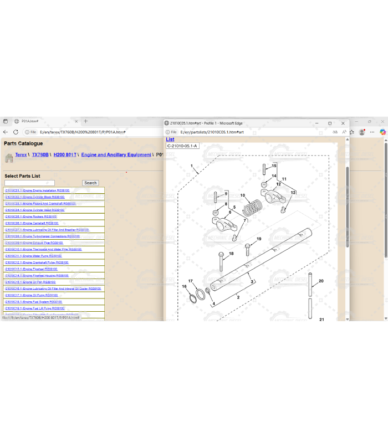Click Engine and Ancillary Equipment breadcrumb
Screen dimensions: 388x443
coord(116,155)
